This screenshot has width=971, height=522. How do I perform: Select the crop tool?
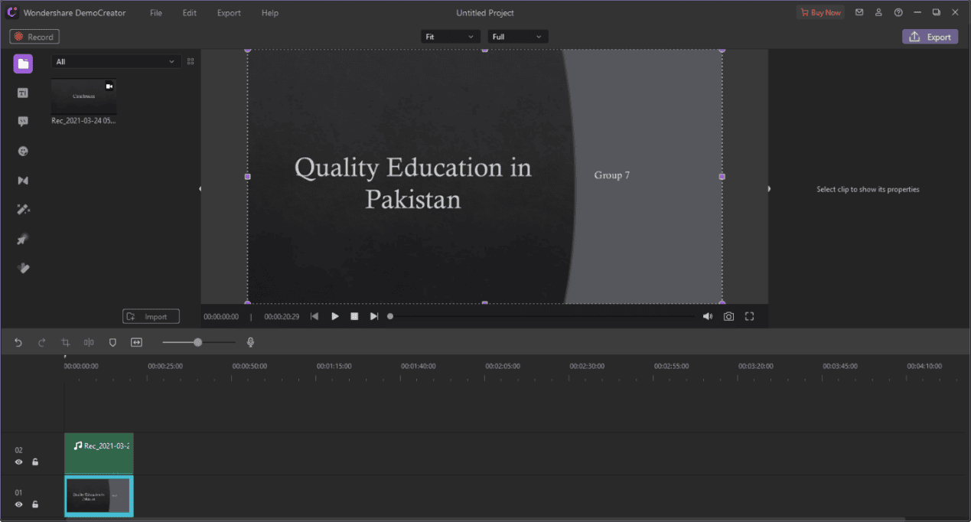coord(65,343)
